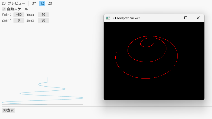Switch to the ZX plane view

[x=50, y=4]
